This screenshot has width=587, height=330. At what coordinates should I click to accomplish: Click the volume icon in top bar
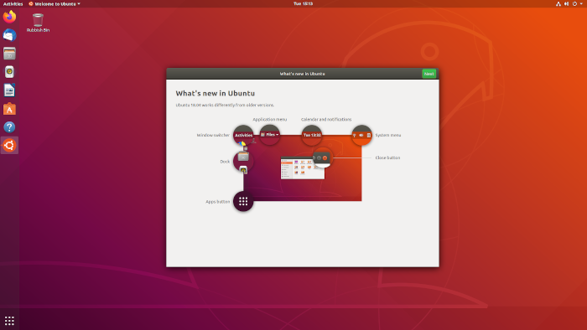coord(566,3)
